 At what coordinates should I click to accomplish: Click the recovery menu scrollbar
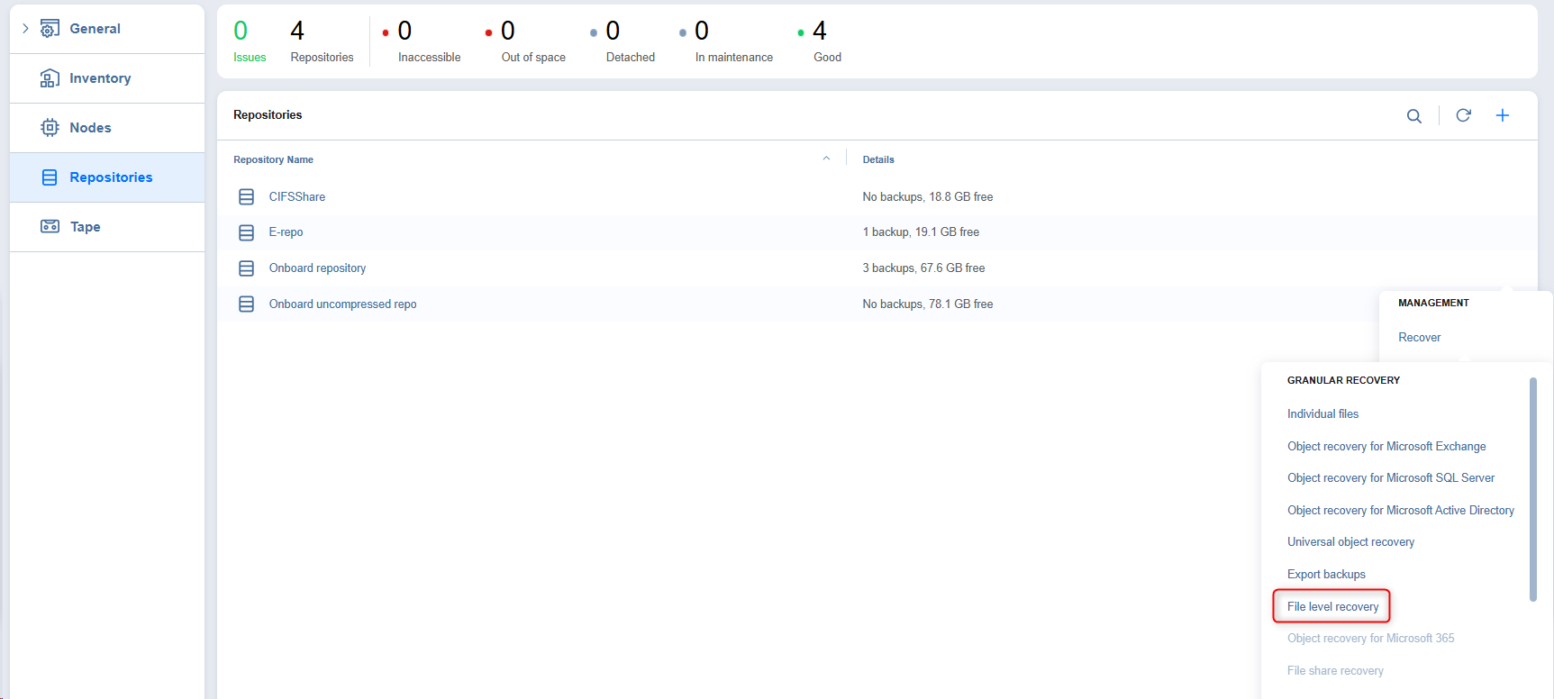coord(1532,489)
